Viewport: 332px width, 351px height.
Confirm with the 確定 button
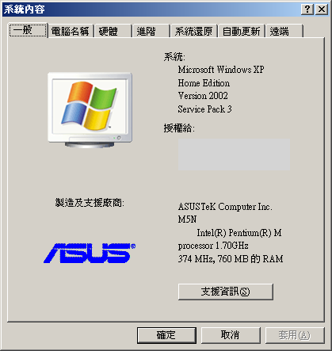tap(166, 335)
